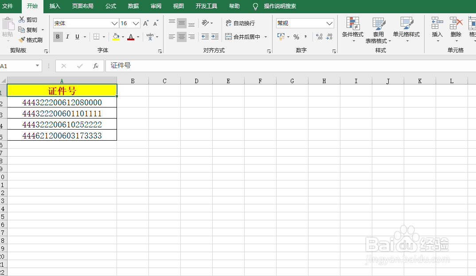Click the borders icon

coord(96,37)
